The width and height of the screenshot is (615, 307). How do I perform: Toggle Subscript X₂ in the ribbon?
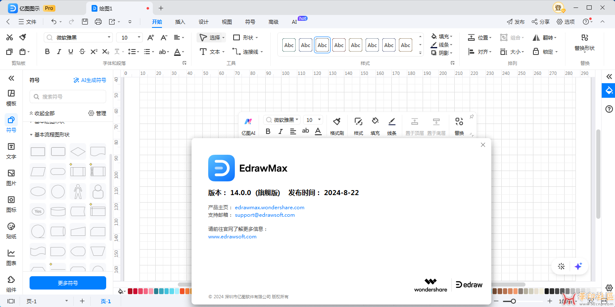tap(106, 52)
